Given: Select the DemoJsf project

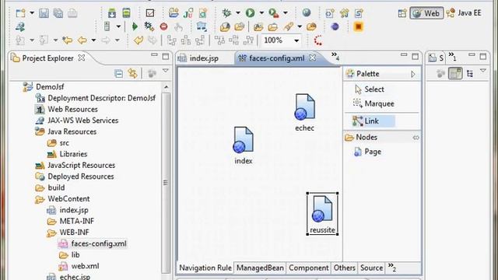Looking at the screenshot, I should point(44,86).
